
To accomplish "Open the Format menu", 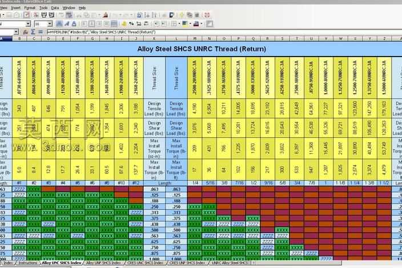I will [30, 7].
